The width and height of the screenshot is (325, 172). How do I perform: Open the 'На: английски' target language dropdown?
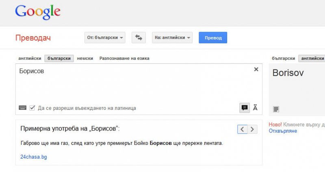pyautogui.click(x=173, y=38)
